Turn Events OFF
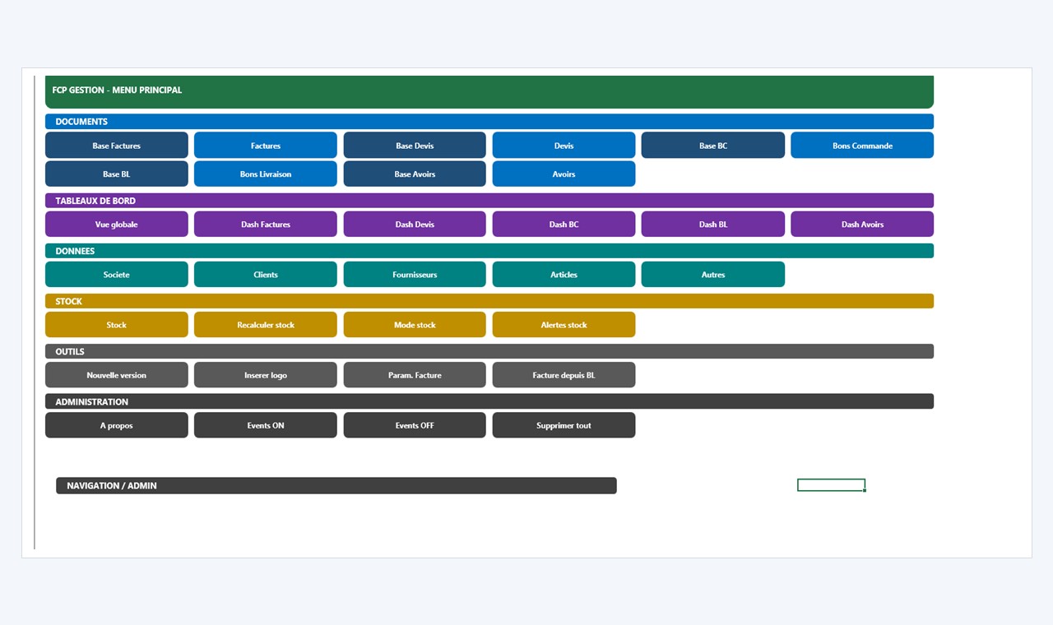Viewport: 1053px width, 625px height. tap(415, 425)
